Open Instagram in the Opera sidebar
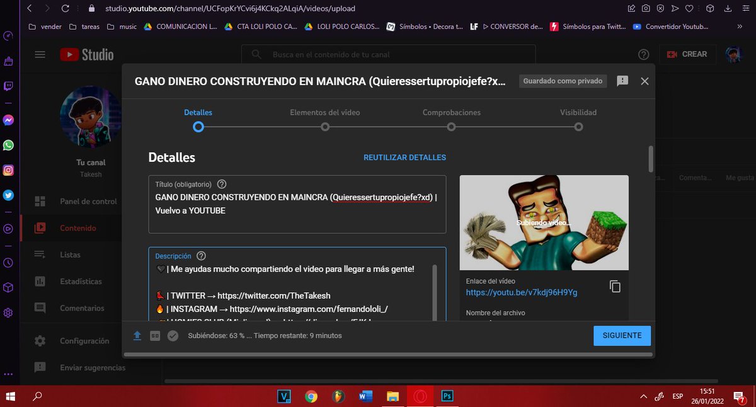The image size is (756, 407). [8, 170]
